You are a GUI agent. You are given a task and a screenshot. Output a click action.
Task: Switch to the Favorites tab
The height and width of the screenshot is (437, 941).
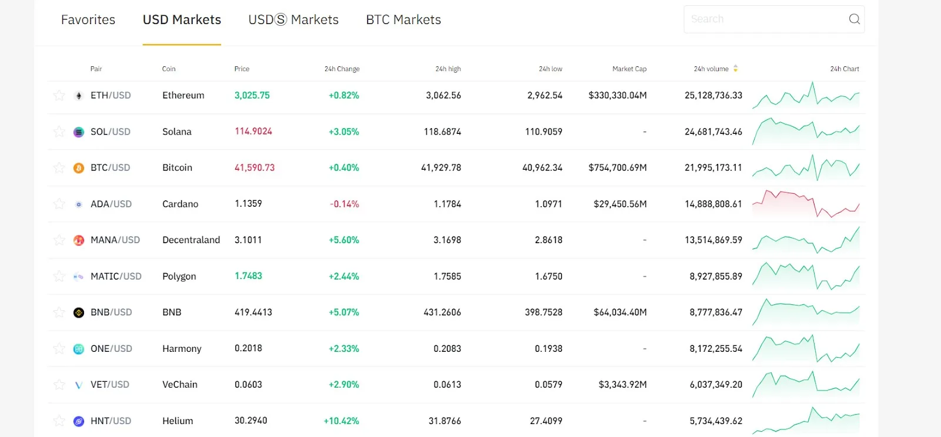88,20
